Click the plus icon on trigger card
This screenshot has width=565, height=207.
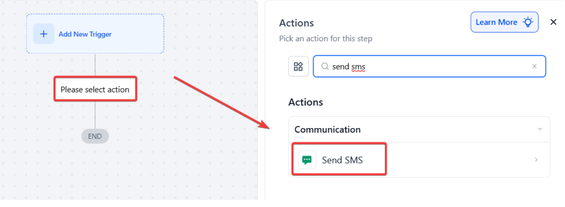[x=43, y=34]
